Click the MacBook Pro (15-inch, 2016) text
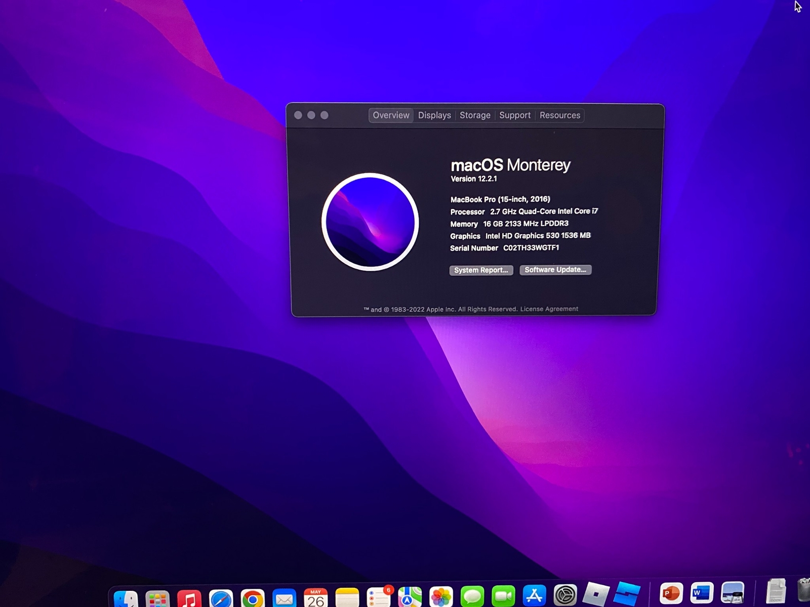This screenshot has width=810, height=607. pos(500,199)
